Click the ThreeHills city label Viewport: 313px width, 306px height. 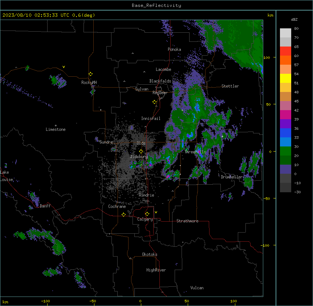coord(195,152)
